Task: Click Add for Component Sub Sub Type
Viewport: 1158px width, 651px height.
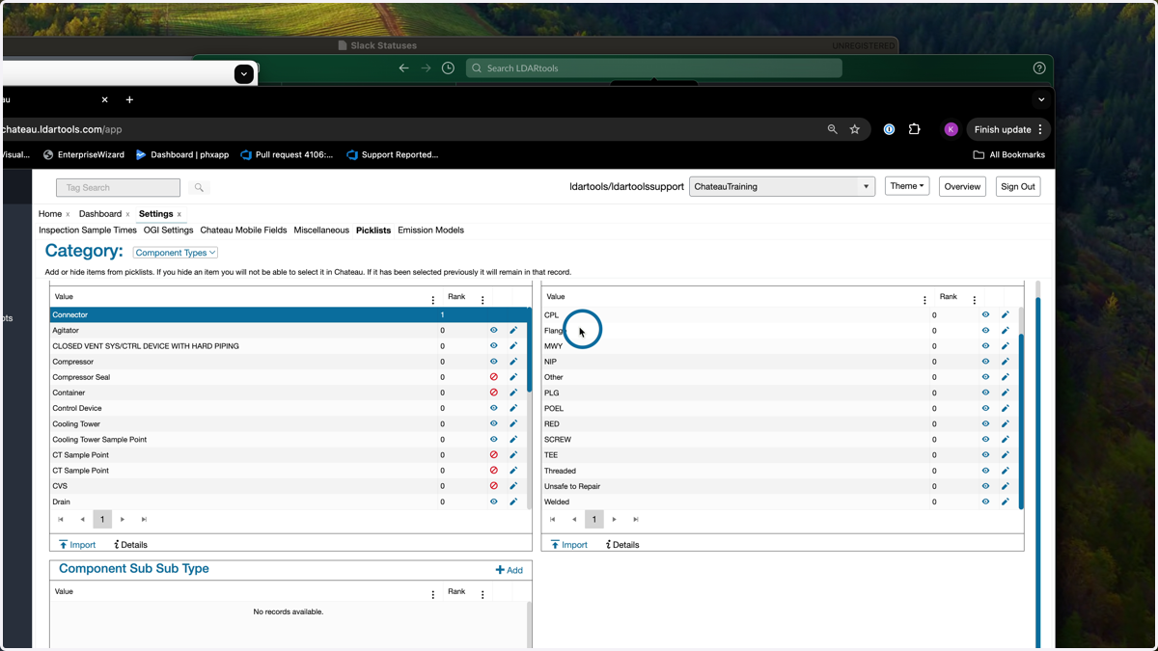Action: tap(509, 570)
